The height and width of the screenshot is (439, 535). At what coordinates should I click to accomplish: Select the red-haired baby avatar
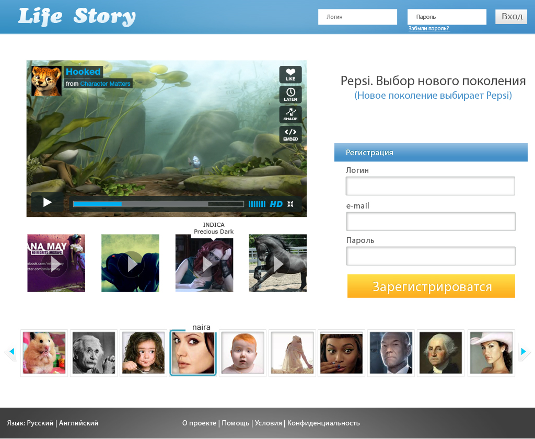pyautogui.click(x=242, y=353)
